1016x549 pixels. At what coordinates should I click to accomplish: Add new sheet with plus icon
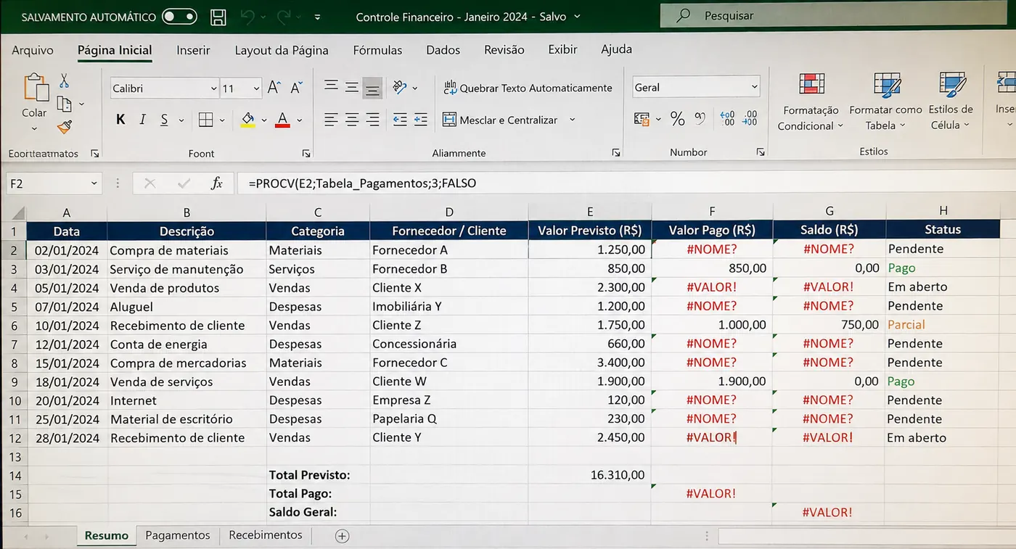click(x=342, y=536)
